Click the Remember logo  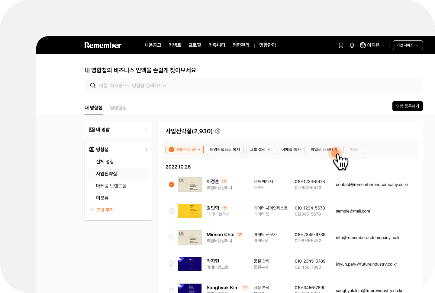[103, 45]
